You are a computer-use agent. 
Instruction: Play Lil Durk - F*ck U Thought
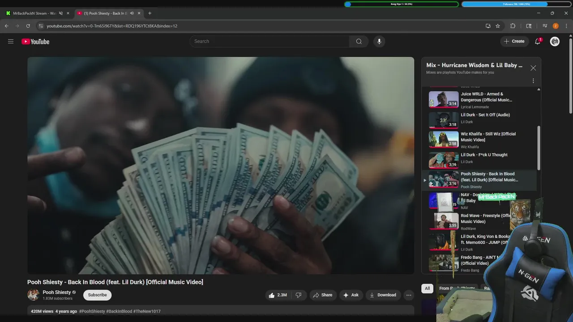tap(482, 160)
